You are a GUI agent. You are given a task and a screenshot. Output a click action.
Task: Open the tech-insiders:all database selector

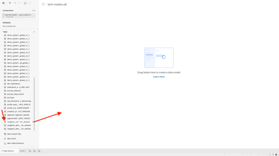tap(9, 26)
